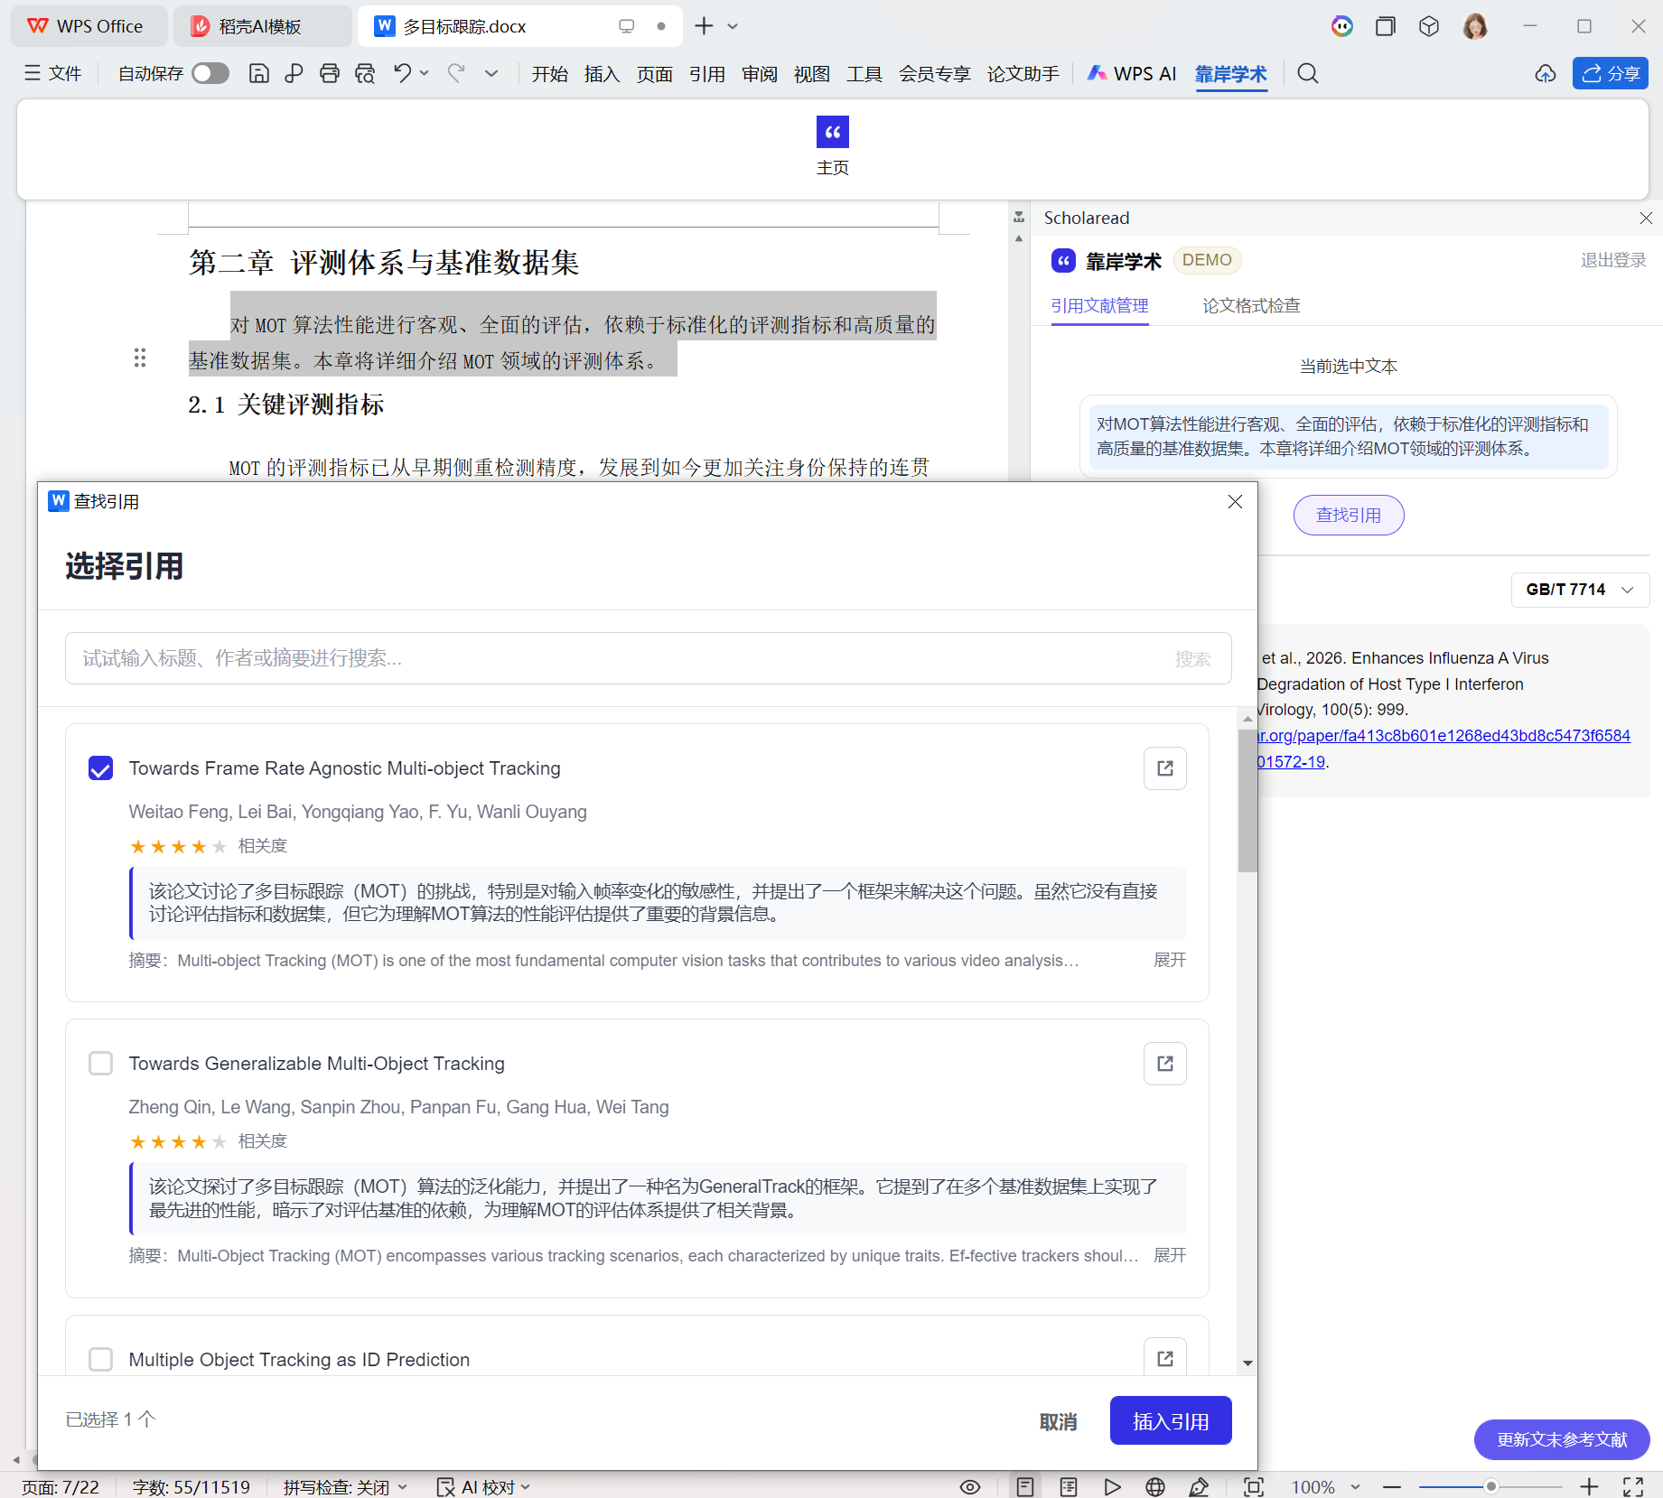Switch to outline view icon
This screenshot has width=1663, height=1498.
coord(1069,1487)
